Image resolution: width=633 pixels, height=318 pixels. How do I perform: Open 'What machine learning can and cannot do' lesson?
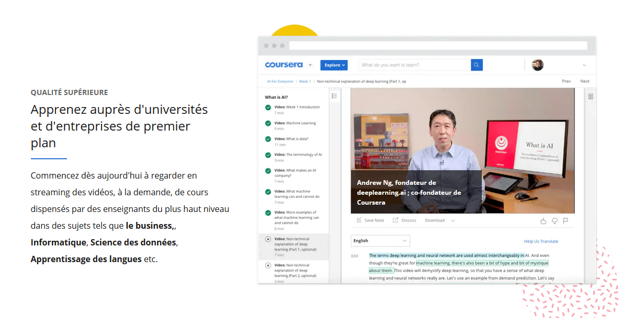coord(297,194)
